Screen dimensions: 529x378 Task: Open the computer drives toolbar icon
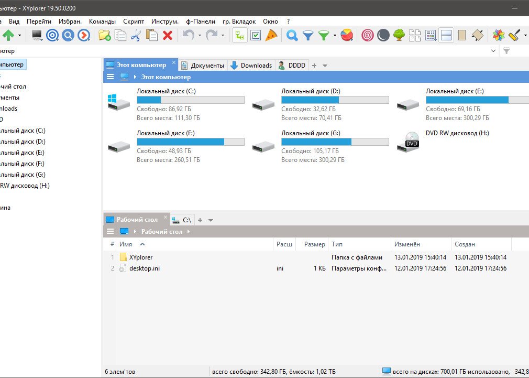click(x=37, y=35)
